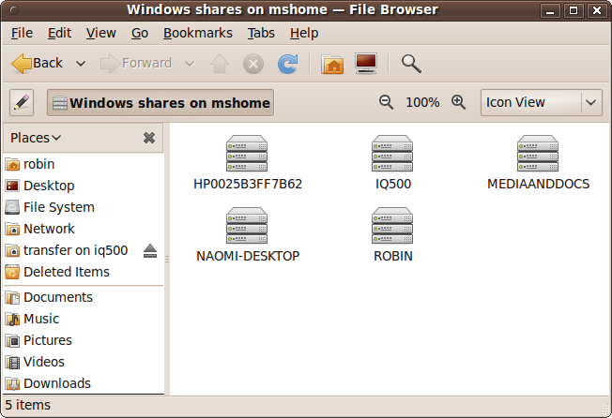Image resolution: width=612 pixels, height=418 pixels.
Task: Expand the Places sidebar selector
Action: 36,138
